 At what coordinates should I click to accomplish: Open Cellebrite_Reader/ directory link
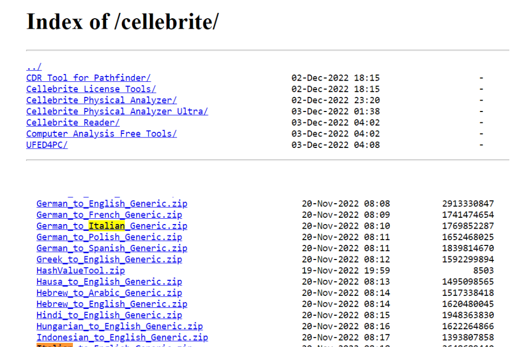pos(73,122)
